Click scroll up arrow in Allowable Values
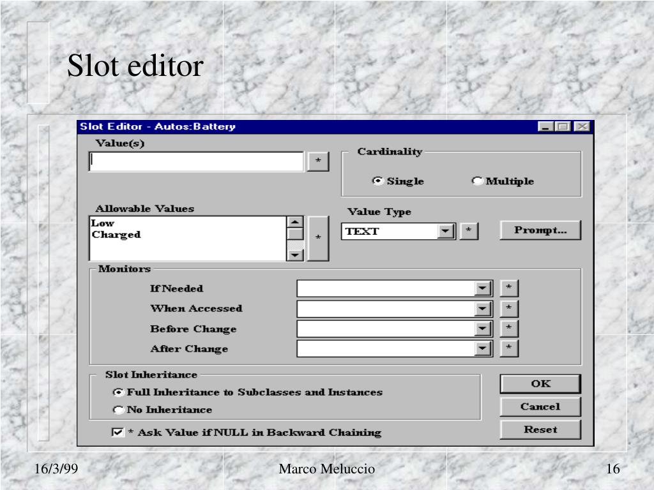This screenshot has width=654, height=490. (x=295, y=222)
